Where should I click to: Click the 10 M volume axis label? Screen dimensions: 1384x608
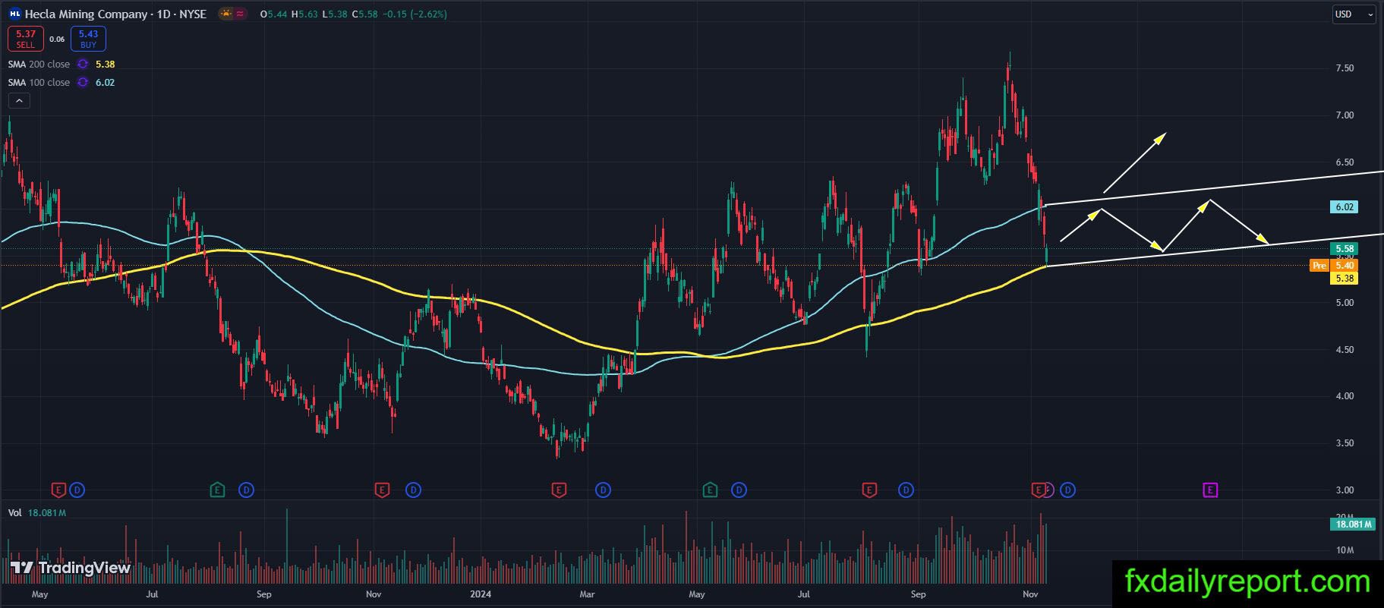[1345, 550]
